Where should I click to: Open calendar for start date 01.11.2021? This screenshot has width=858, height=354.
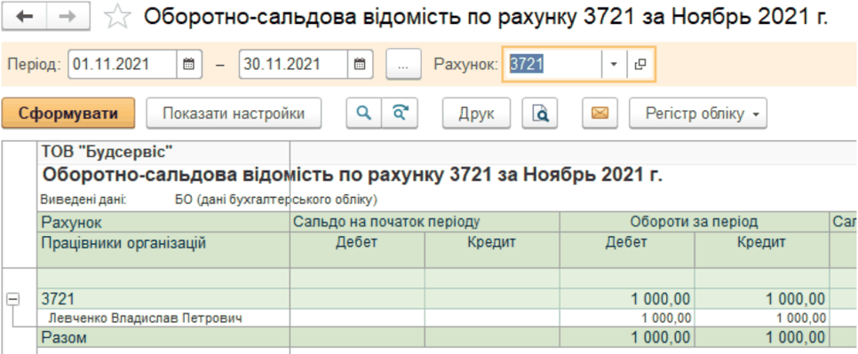pyautogui.click(x=189, y=65)
